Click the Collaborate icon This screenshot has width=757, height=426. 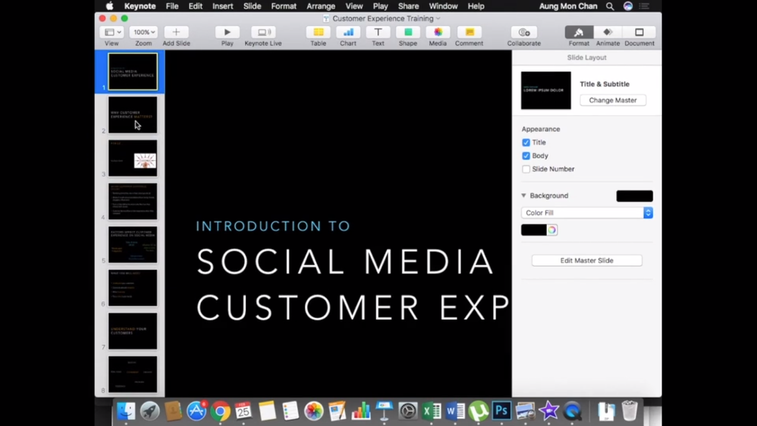tap(524, 32)
